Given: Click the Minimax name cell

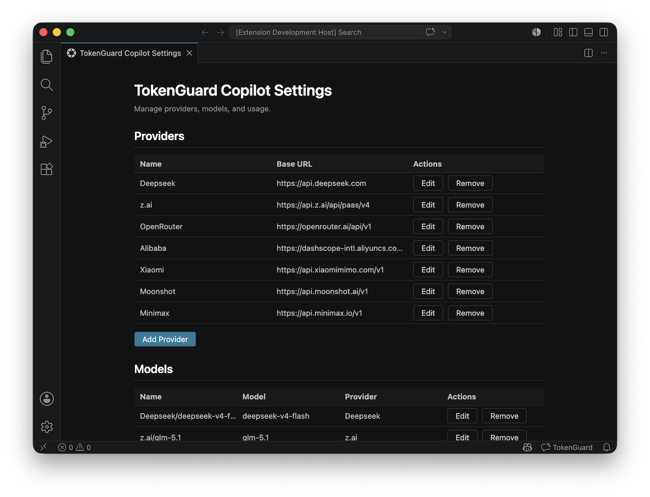Looking at the screenshot, I should pyautogui.click(x=154, y=313).
